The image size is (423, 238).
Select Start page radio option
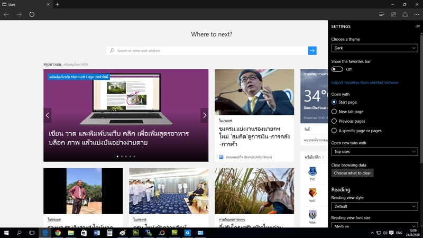(x=334, y=102)
